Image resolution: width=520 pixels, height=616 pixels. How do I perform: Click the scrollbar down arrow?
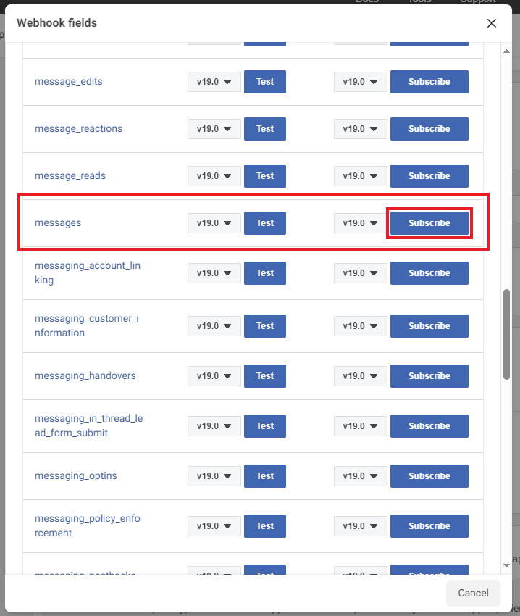[507, 565]
